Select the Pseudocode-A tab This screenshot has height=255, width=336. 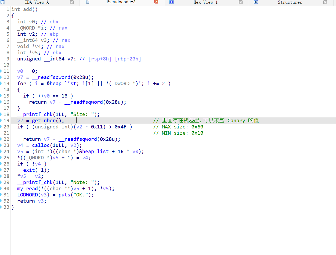(121, 2)
